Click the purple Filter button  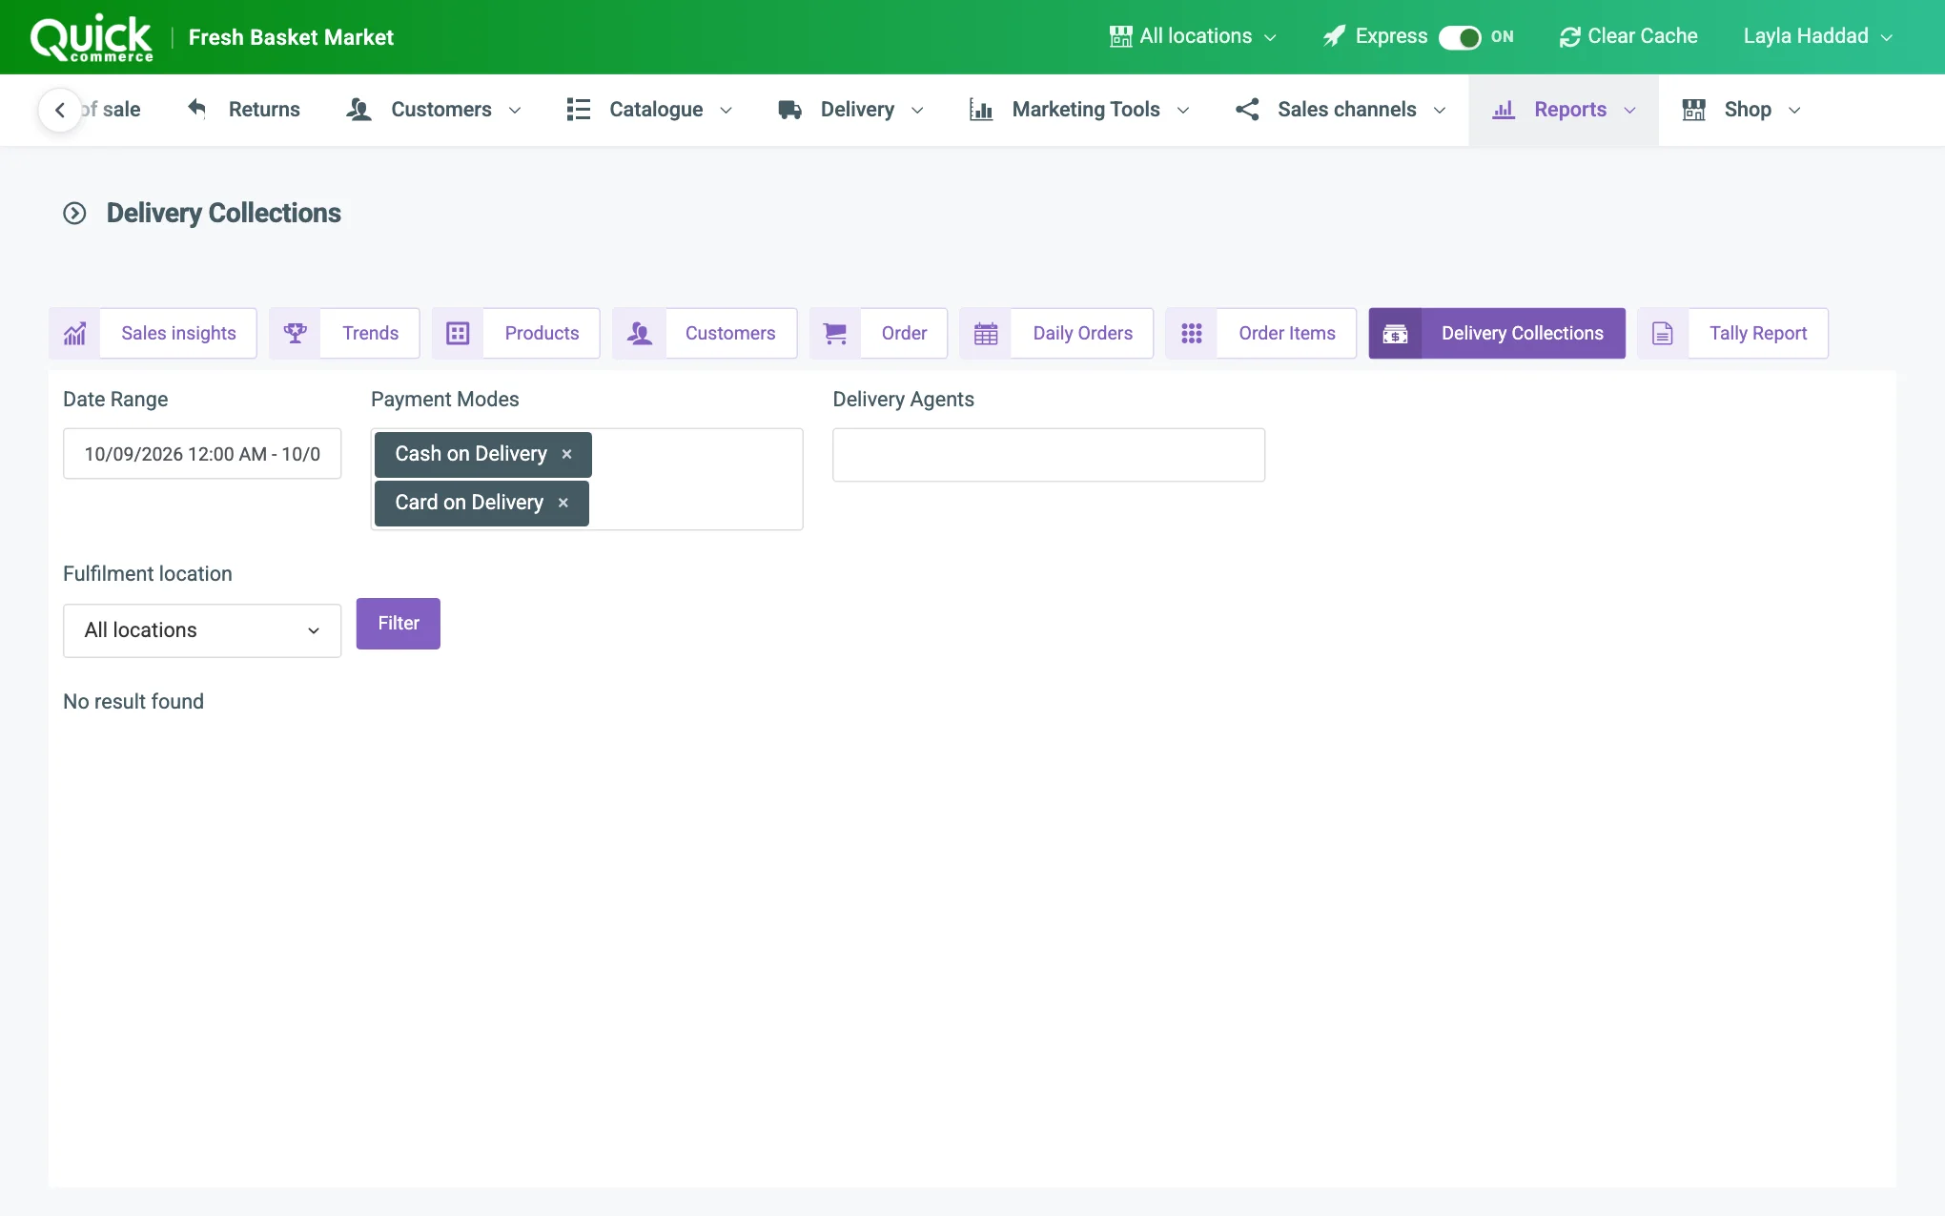[399, 624]
